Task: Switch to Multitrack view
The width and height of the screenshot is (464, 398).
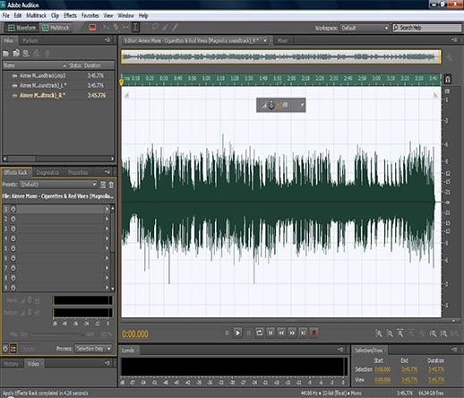Action: 56,28
